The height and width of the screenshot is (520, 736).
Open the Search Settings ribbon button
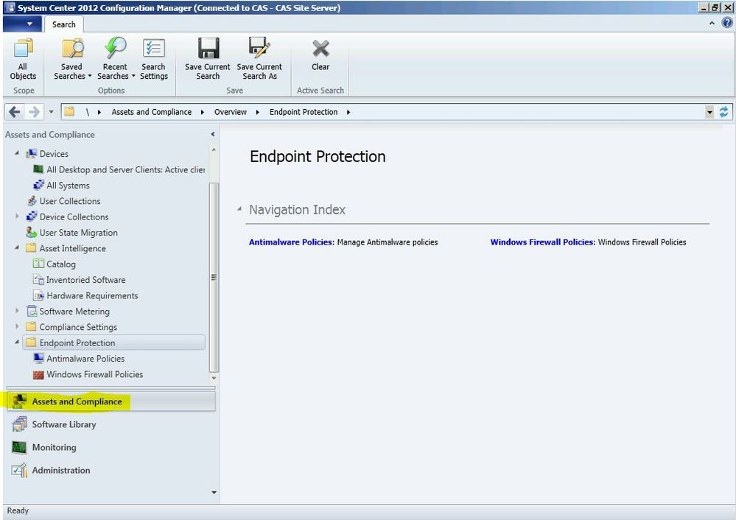coord(153,59)
